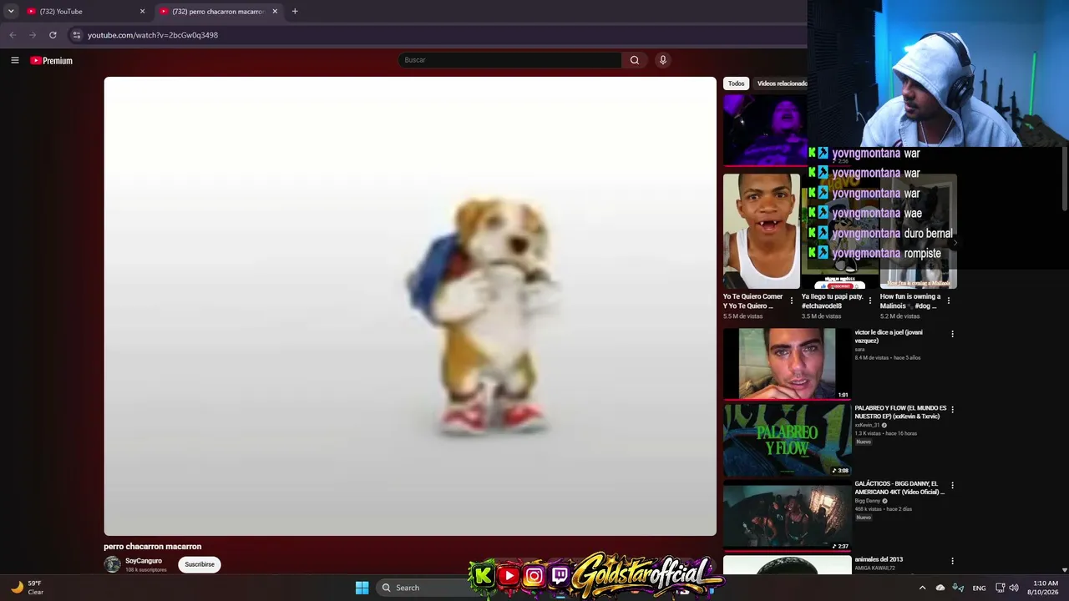Image resolution: width=1069 pixels, height=601 pixels.
Task: Go forward in browser history
Action: (33, 35)
